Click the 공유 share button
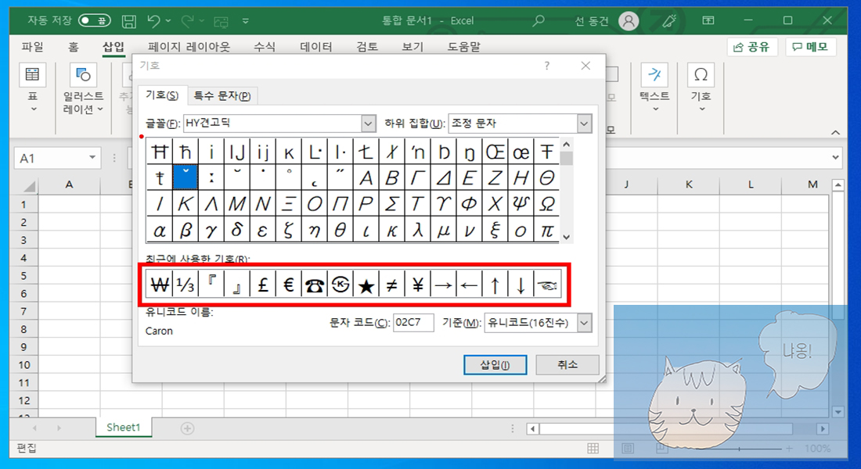 (751, 47)
